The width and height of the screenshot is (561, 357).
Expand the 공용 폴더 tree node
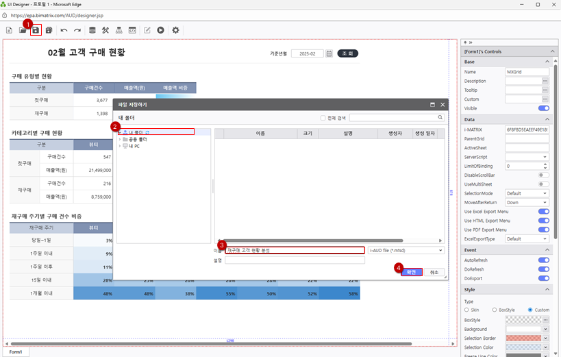coord(120,139)
